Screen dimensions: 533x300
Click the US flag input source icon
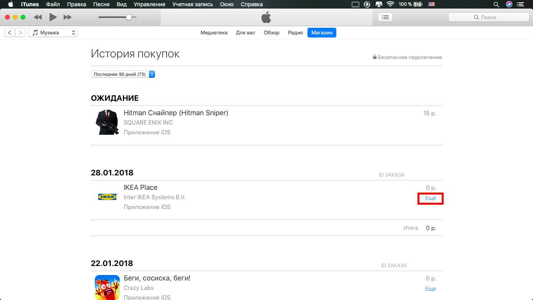[x=432, y=4]
